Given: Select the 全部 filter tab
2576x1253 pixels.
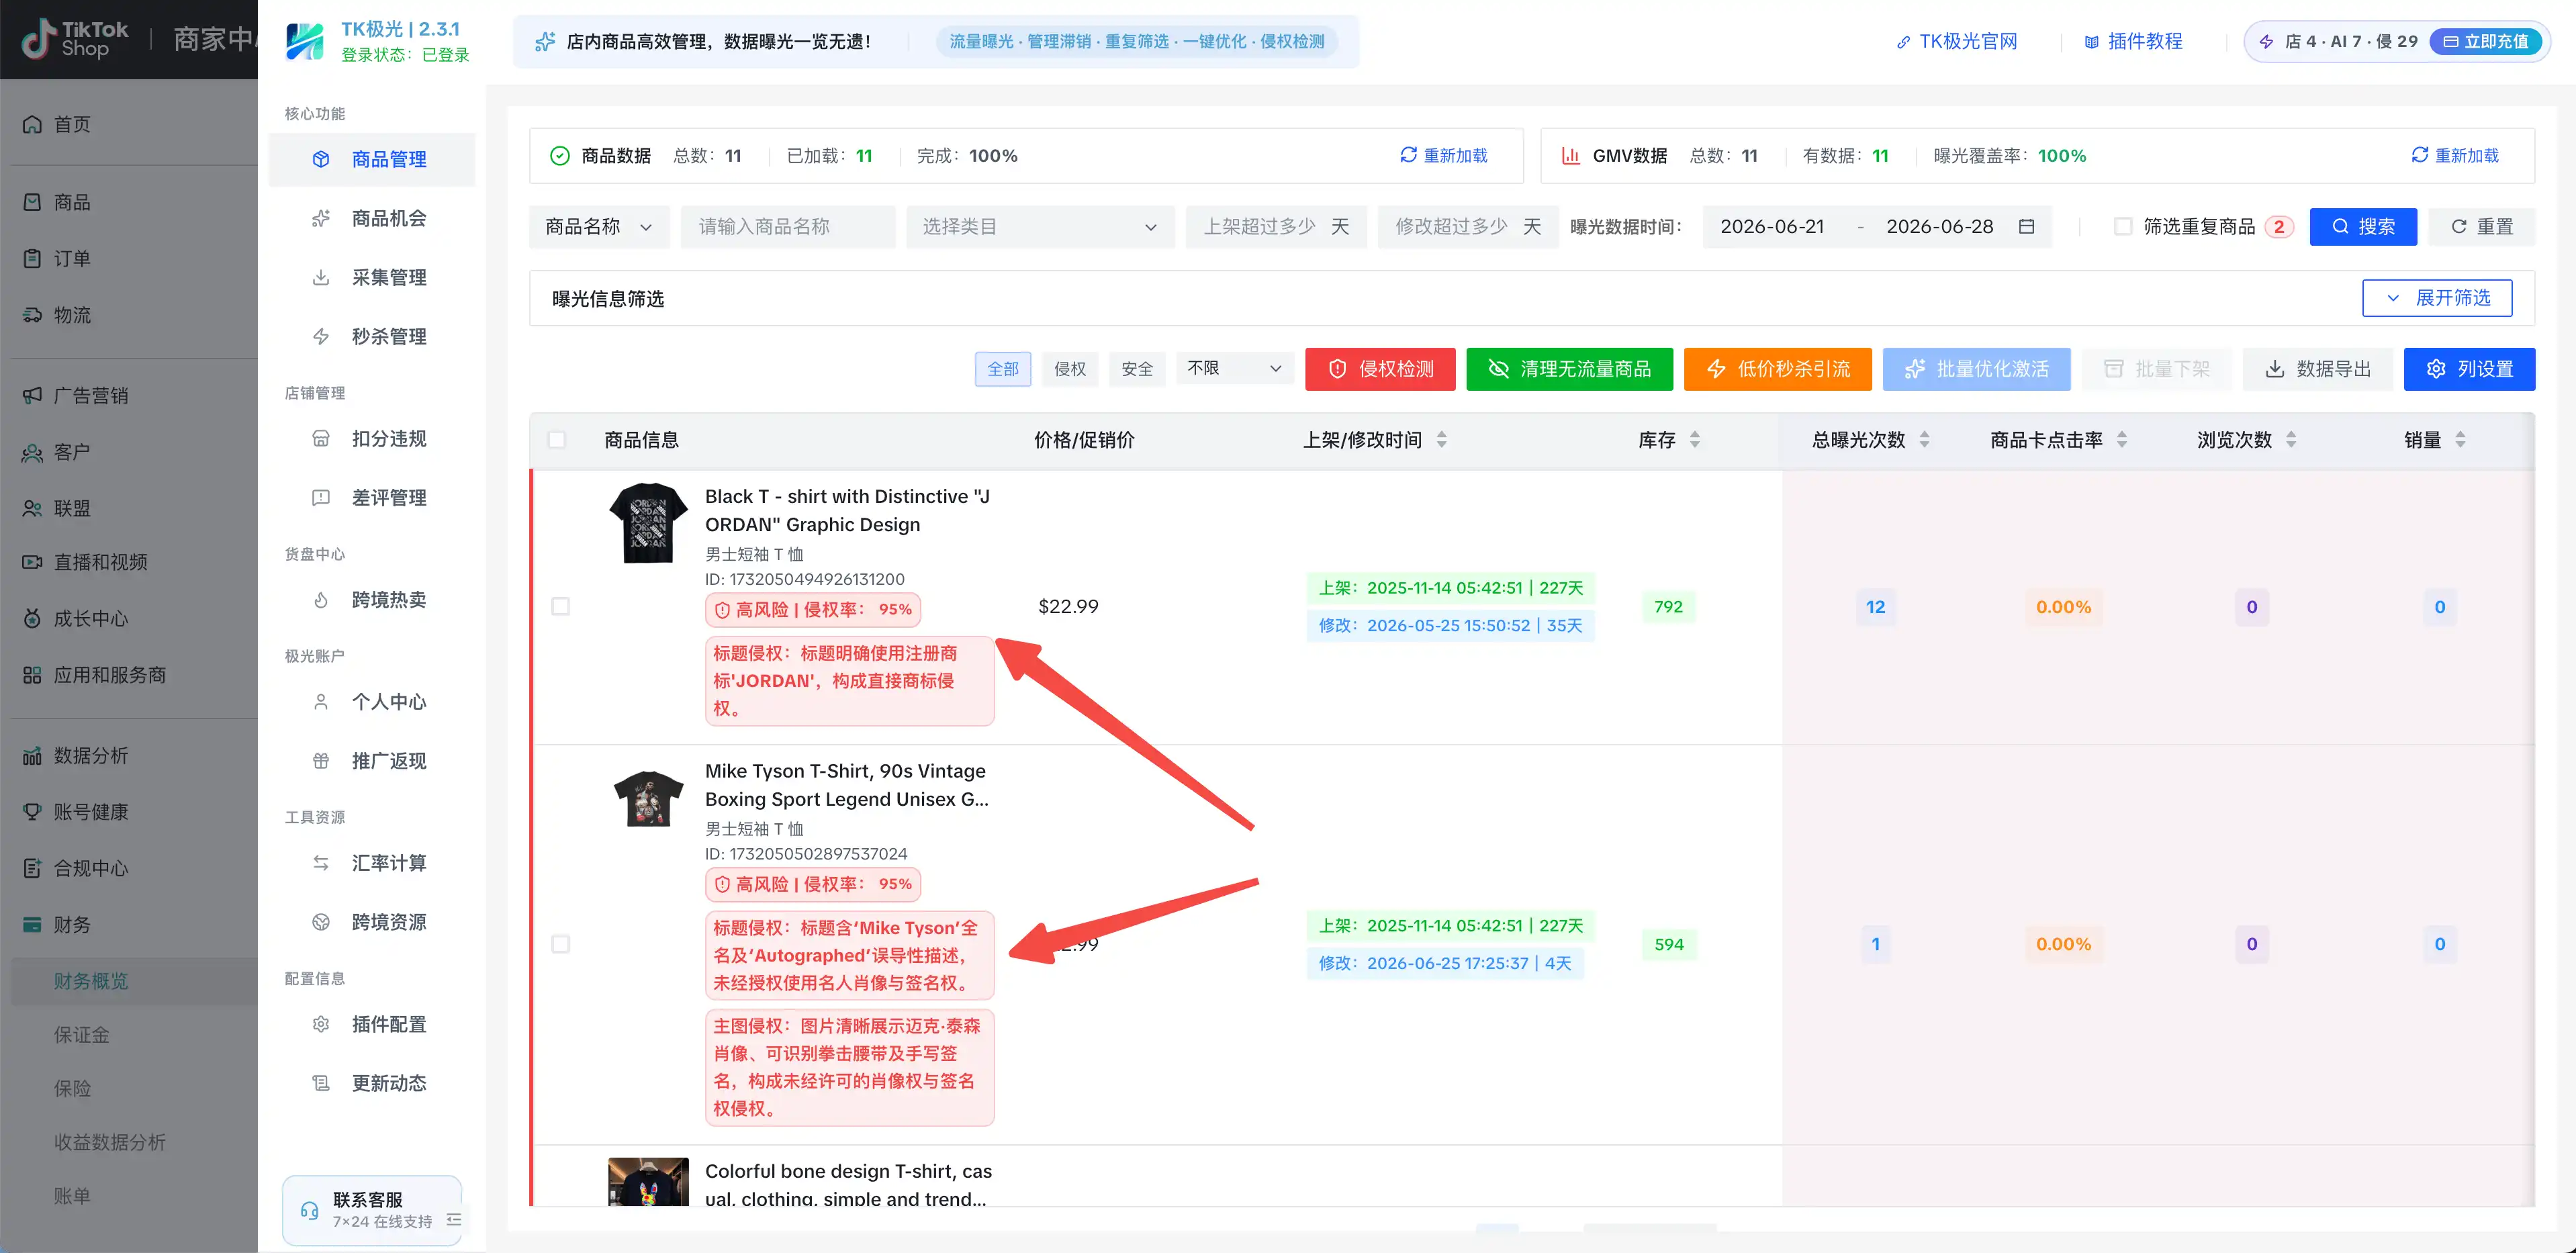Looking at the screenshot, I should [x=1003, y=369].
